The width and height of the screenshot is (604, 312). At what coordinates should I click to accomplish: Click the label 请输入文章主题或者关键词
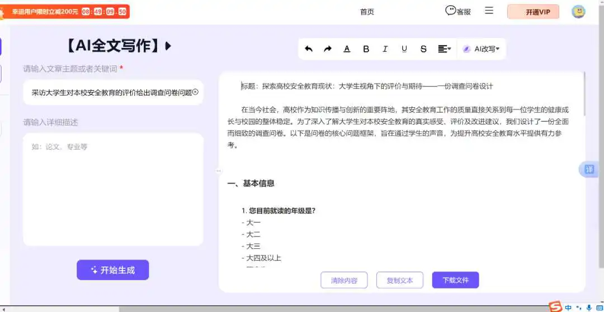70,69
